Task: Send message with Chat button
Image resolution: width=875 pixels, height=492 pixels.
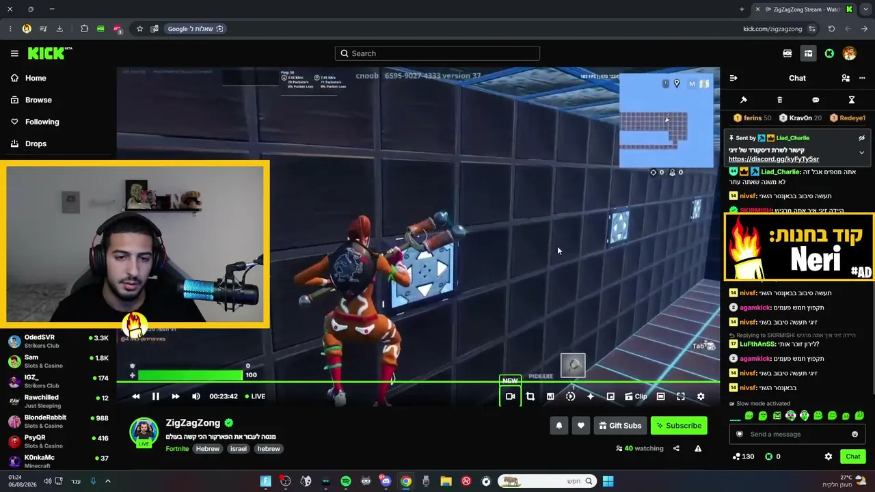Action: pyautogui.click(x=853, y=456)
